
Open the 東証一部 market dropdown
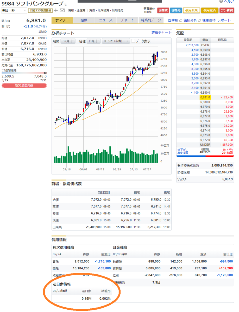14,10
